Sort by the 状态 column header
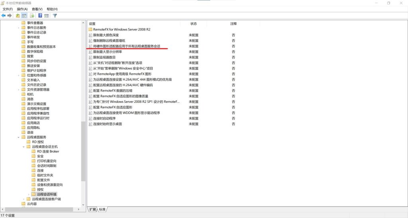The width and height of the screenshot is (408, 218). coord(194,23)
